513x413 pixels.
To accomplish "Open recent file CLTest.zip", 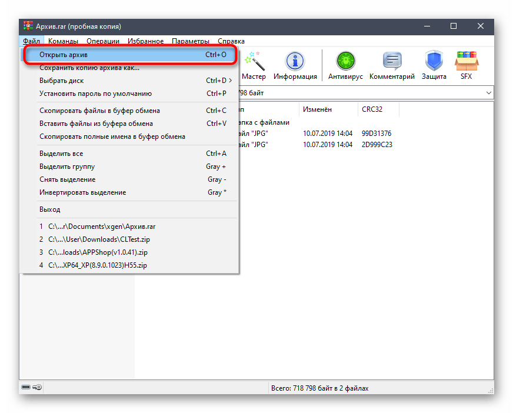I will (x=129, y=239).
